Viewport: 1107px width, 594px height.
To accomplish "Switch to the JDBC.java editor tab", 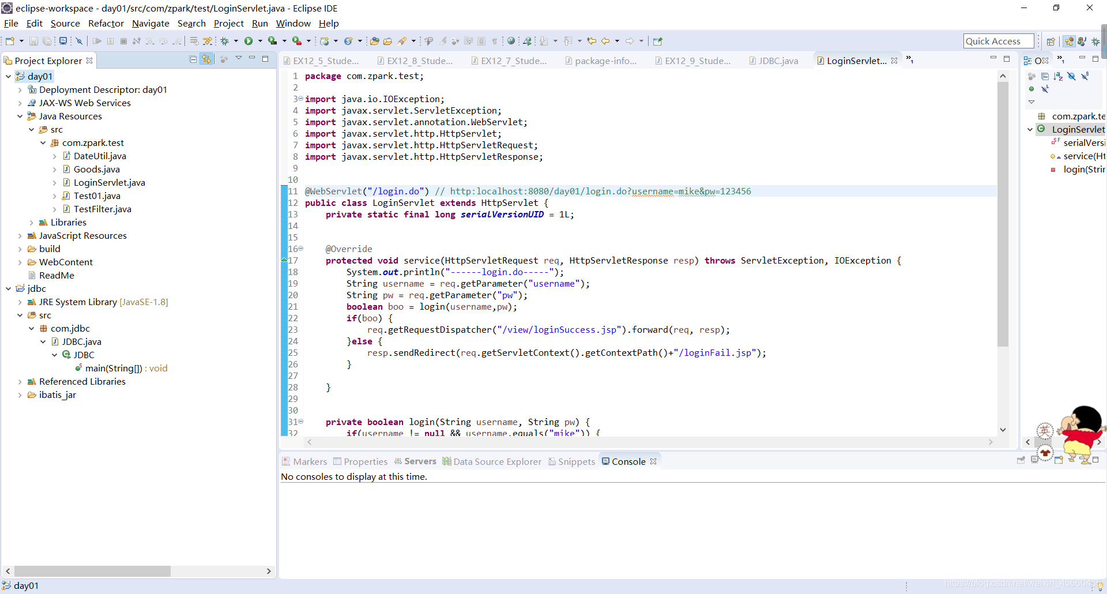I will click(775, 60).
